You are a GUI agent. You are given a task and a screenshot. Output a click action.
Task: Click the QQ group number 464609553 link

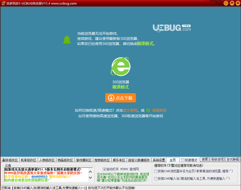tap(39, 176)
